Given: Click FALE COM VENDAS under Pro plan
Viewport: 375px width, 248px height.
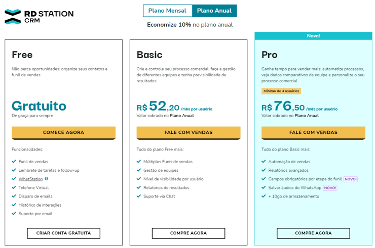Looking at the screenshot, I should (x=313, y=132).
